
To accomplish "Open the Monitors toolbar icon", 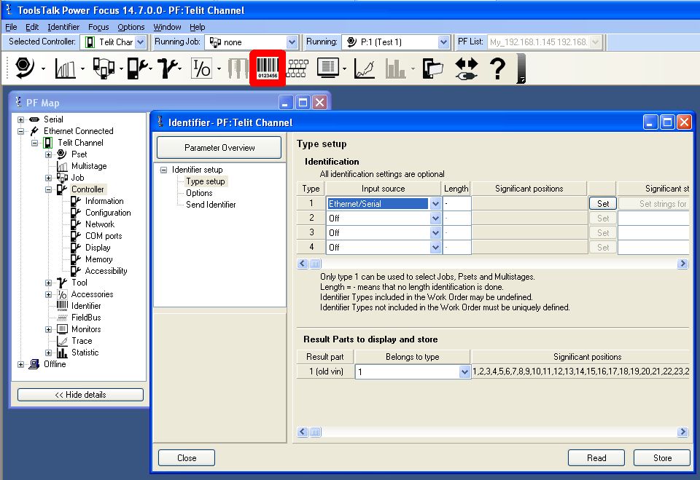I will 328,68.
